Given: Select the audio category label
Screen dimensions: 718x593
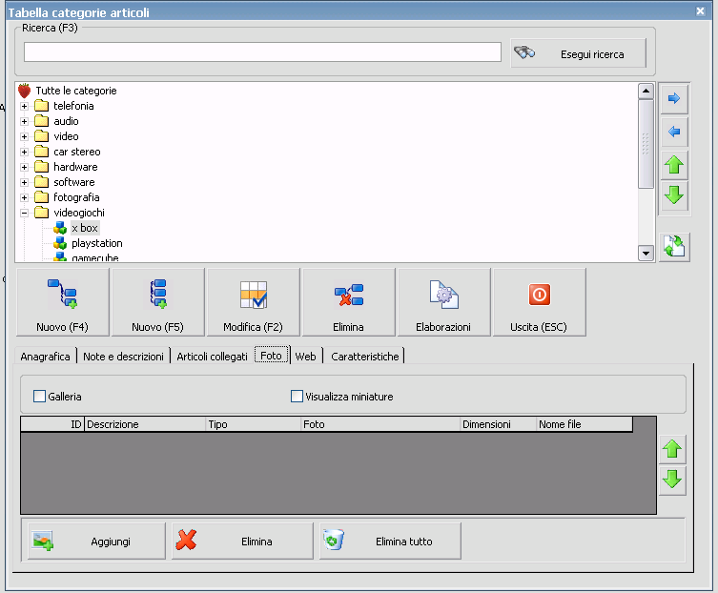Looking at the screenshot, I should 66,121.
